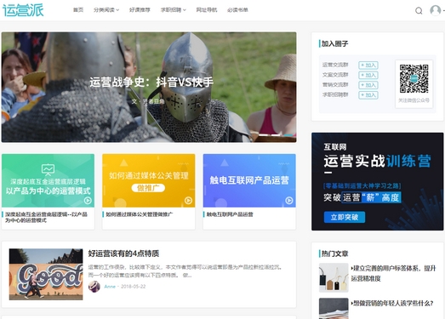445x319 pixels.
Task: Open author name Anne link
Action: pos(110,287)
